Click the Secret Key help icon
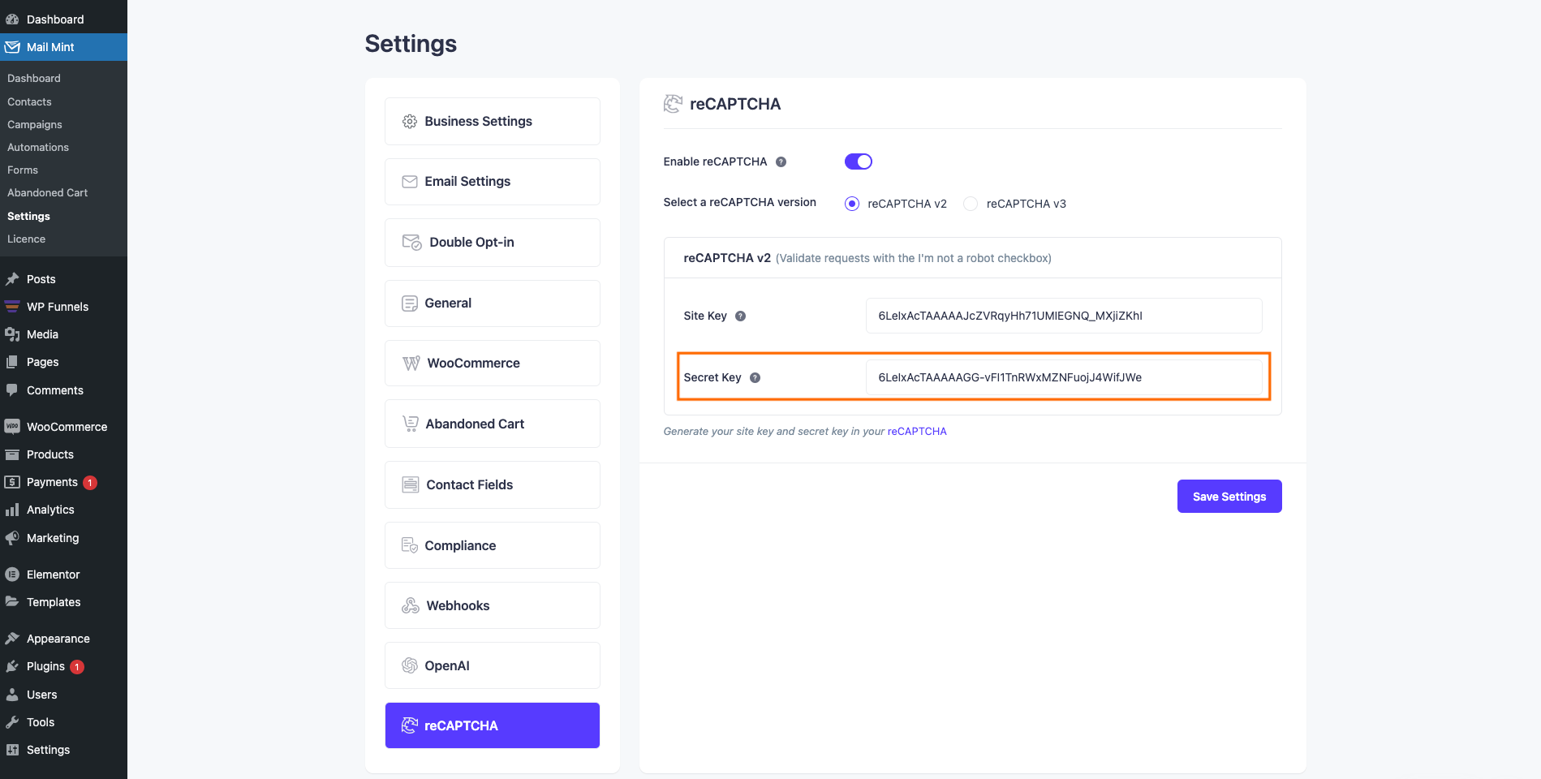Image resolution: width=1541 pixels, height=779 pixels. coord(755,377)
